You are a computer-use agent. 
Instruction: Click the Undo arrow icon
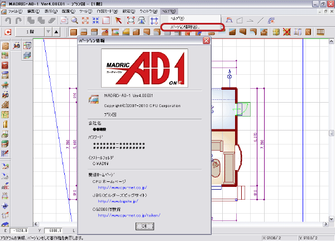pyautogui.click(x=8, y=21)
